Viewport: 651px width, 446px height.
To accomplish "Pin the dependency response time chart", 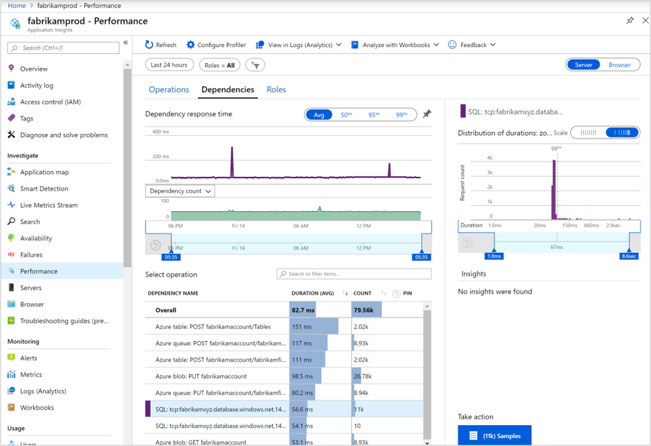I will pos(426,114).
